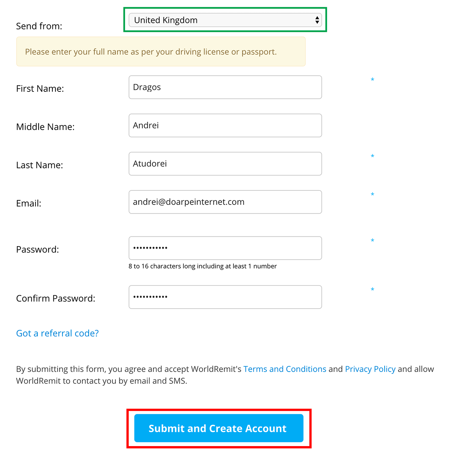This screenshot has width=449, height=454.
Task: Click the Send from label
Action: pos(39,26)
